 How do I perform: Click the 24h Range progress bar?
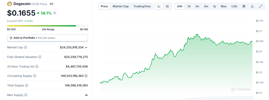click(x=48, y=26)
